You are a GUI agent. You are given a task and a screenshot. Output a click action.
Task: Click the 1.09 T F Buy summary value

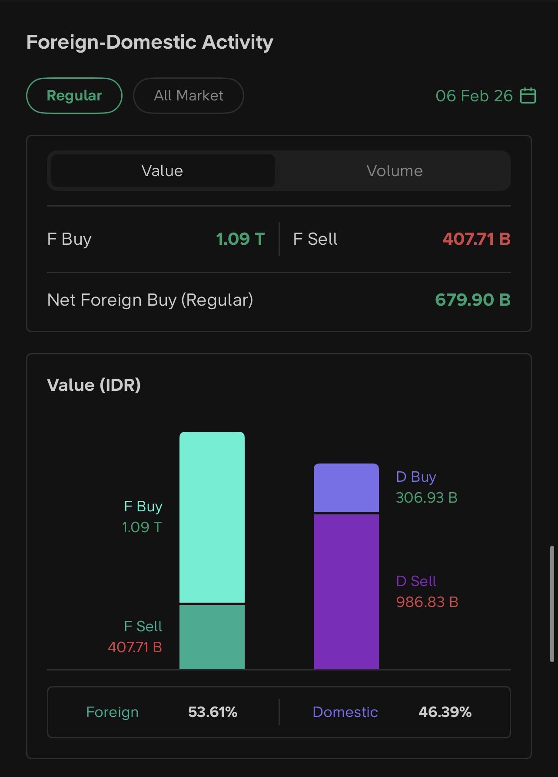coord(240,239)
